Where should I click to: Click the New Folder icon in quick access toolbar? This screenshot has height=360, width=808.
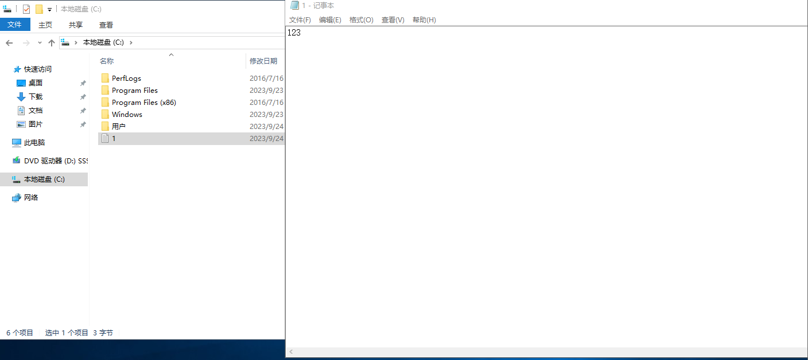(x=39, y=9)
